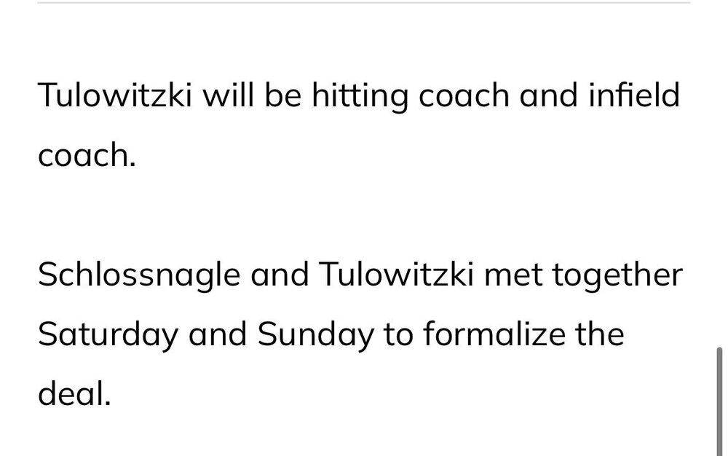Image resolution: width=728 pixels, height=456 pixels.
Task: Click "coach." ending the first paragraph
Action: pos(87,155)
